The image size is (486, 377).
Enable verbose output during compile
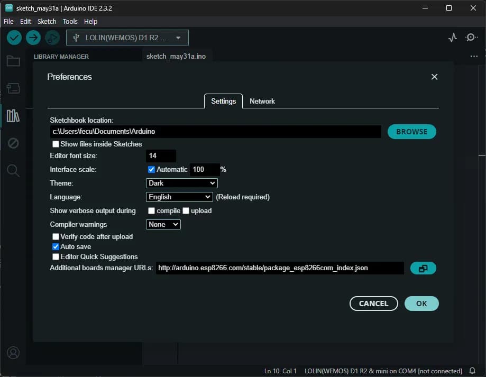tap(151, 210)
